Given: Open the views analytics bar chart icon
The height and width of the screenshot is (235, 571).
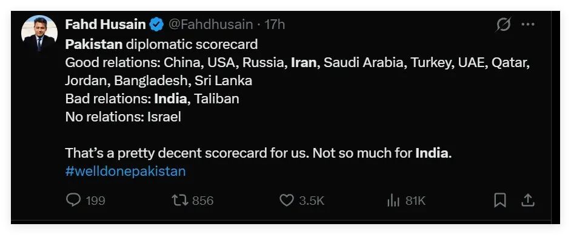Looking at the screenshot, I should tap(393, 200).
